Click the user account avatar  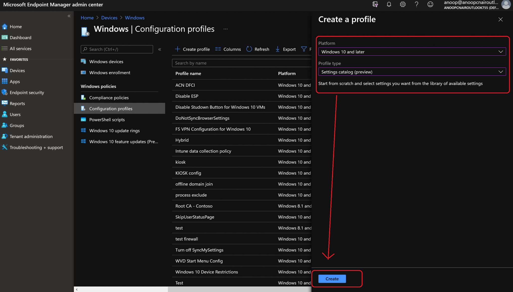[506, 4]
